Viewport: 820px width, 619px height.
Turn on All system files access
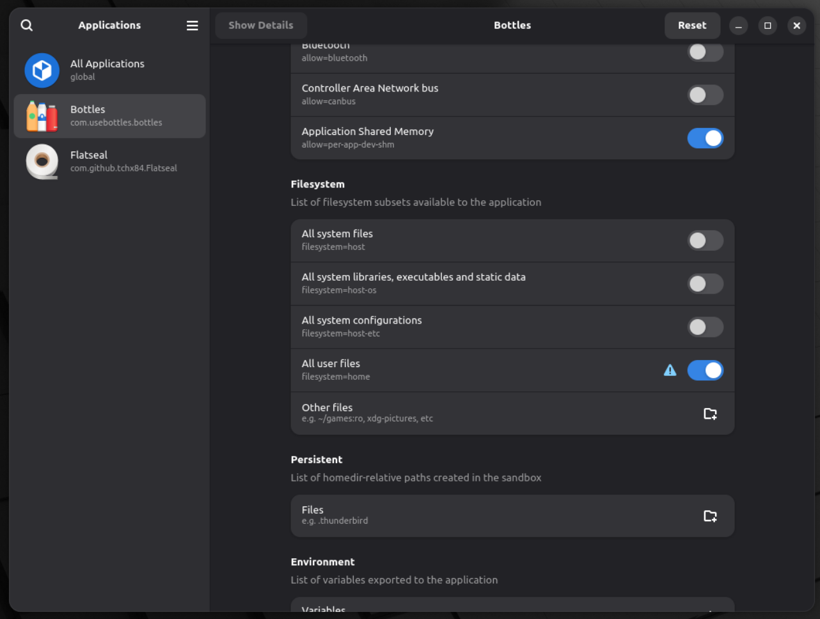point(705,240)
